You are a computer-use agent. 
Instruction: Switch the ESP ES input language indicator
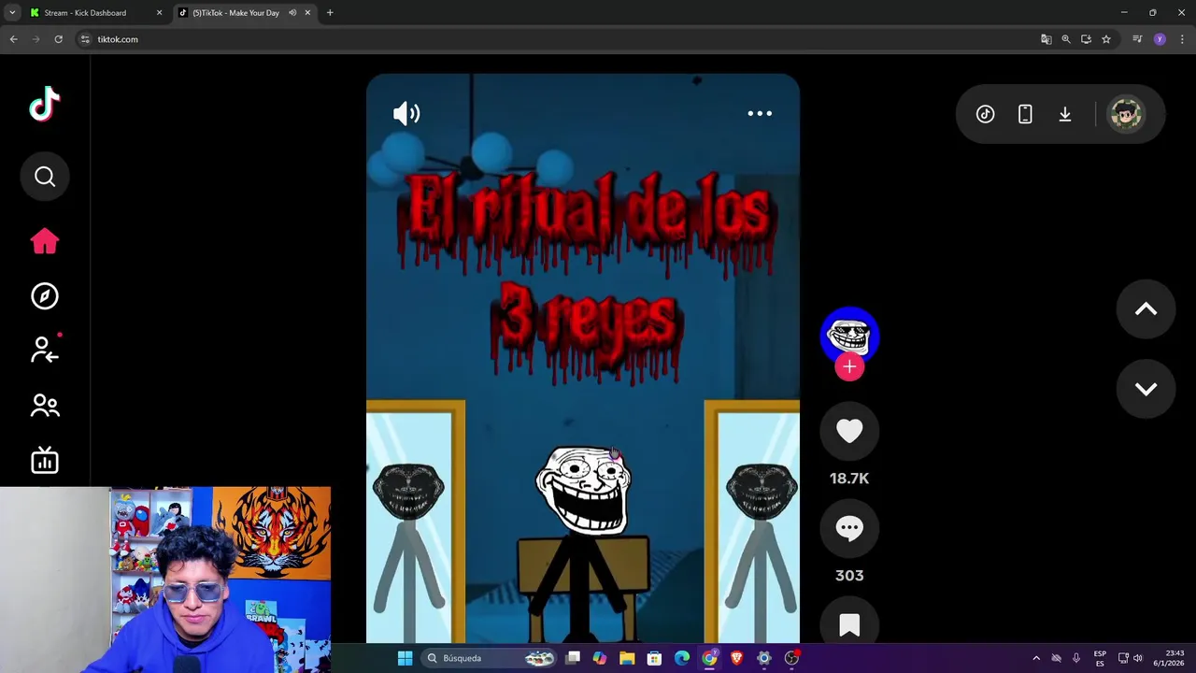[1100, 658]
